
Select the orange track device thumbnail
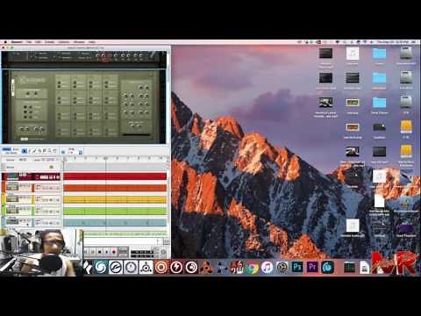[x=12, y=186]
